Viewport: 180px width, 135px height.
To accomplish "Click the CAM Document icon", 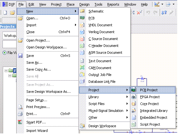I will pos(82,67).
